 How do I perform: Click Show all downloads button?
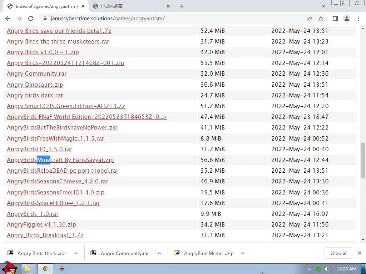point(339,253)
